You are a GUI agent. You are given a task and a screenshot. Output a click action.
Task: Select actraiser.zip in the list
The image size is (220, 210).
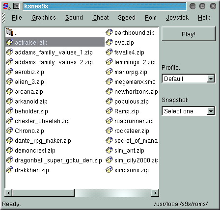click(x=55, y=43)
